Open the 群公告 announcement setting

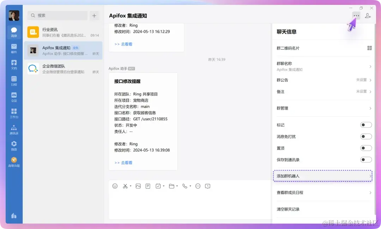(x=324, y=80)
